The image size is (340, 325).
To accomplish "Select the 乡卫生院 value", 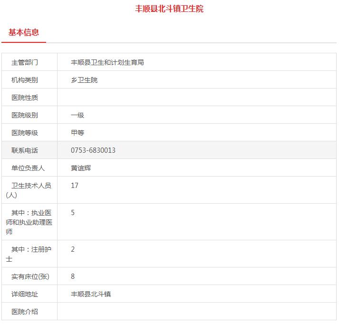I will (x=84, y=80).
